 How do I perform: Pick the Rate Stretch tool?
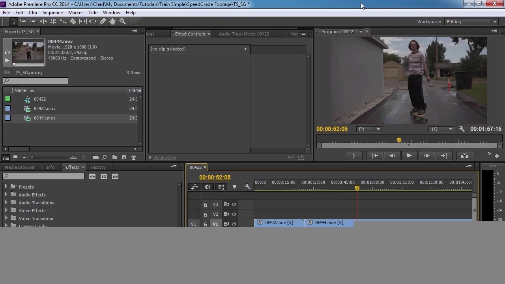point(63,22)
